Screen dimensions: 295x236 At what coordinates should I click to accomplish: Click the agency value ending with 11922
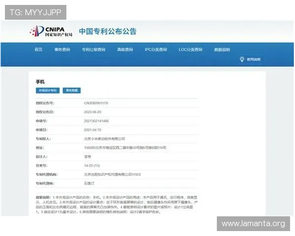tap(112, 175)
